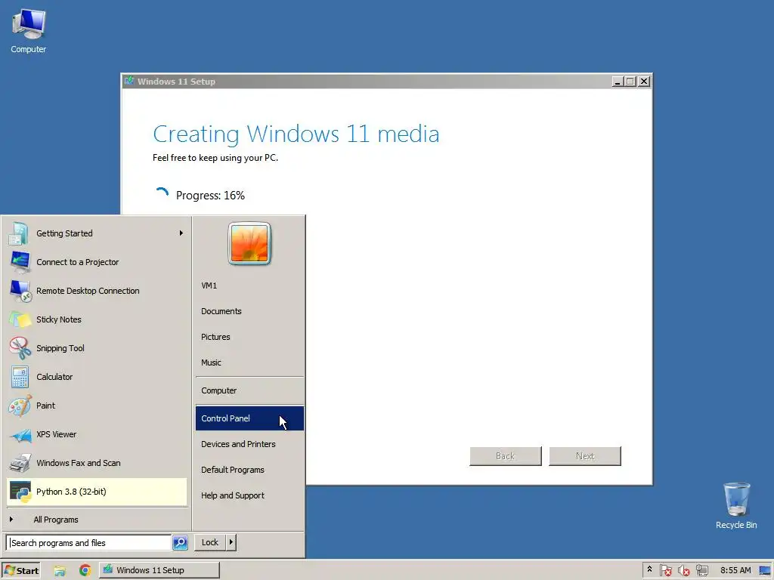
Task: Open Devices and Printers
Action: point(249,444)
